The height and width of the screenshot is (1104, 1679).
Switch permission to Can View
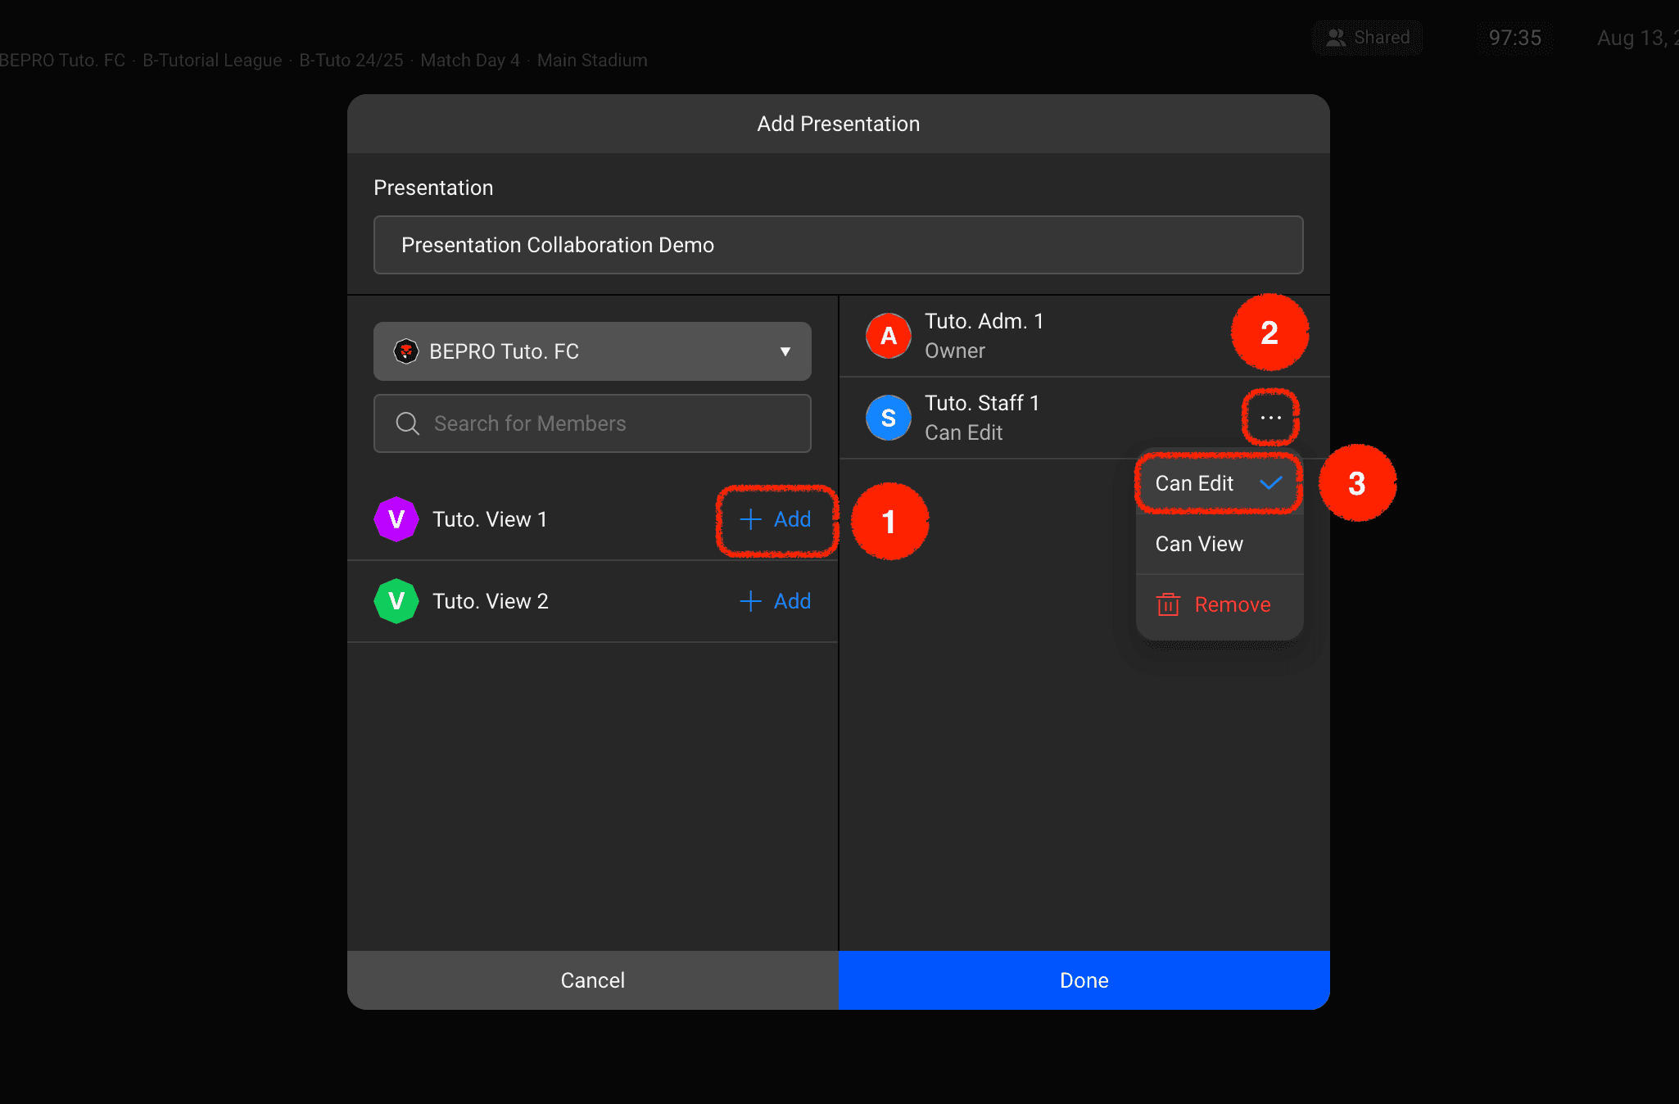point(1199,544)
